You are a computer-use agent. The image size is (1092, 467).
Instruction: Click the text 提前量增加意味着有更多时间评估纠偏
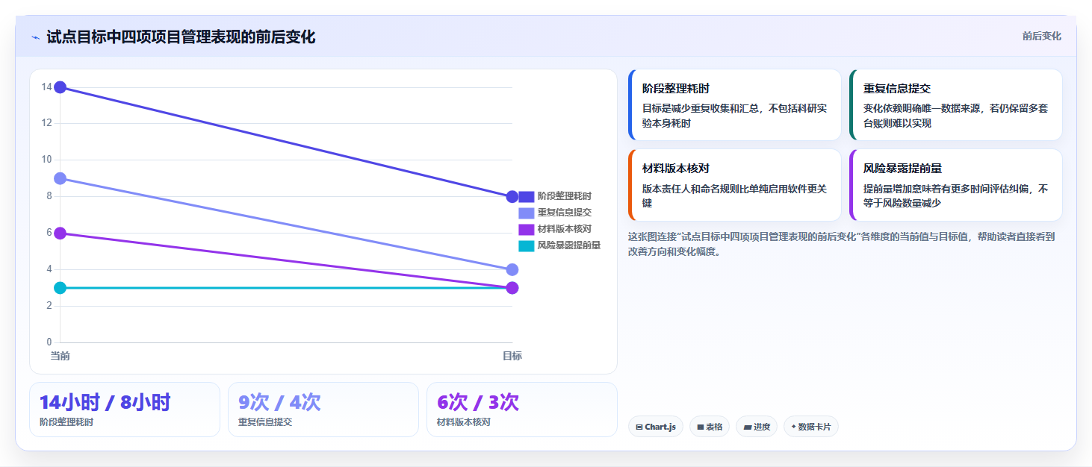tap(946, 189)
